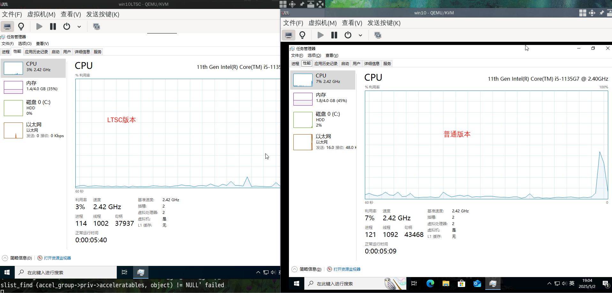Image resolution: width=612 pixels, height=293 pixels.
Task: Open the 虚拟机(M) menu in win10LTSC window
Action: click(x=41, y=14)
